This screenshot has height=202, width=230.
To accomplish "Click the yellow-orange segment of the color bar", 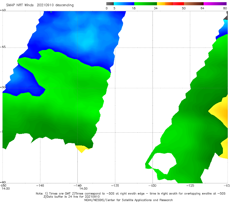I will coord(165,4).
